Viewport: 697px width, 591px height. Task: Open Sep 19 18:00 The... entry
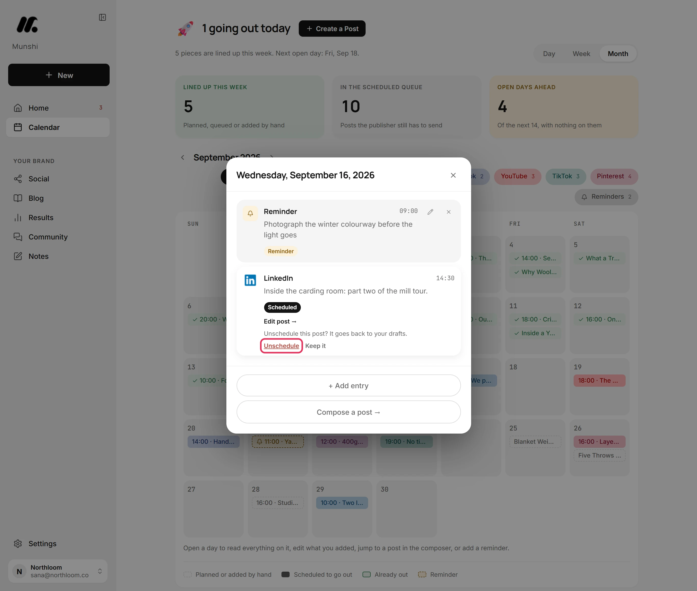(599, 381)
